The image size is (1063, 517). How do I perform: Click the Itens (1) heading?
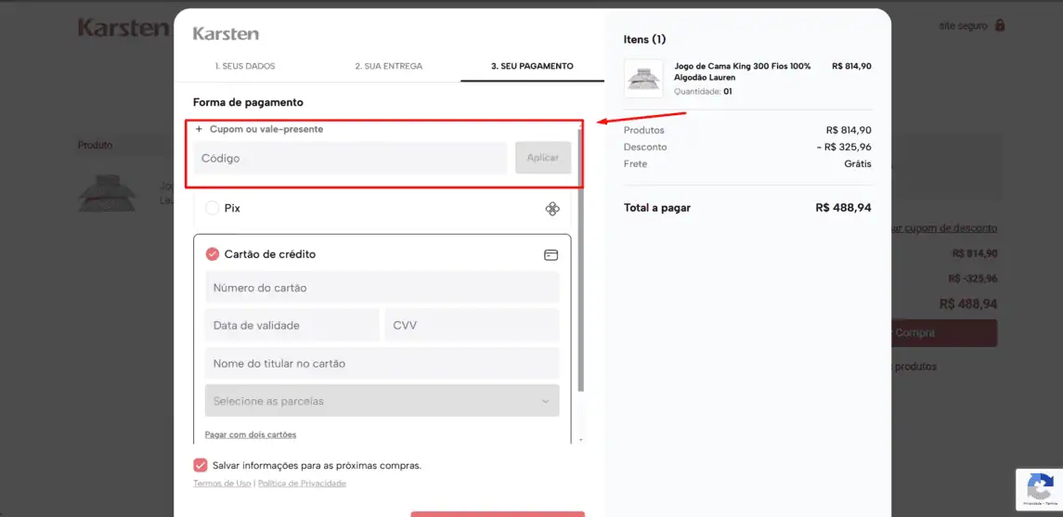pyautogui.click(x=644, y=39)
